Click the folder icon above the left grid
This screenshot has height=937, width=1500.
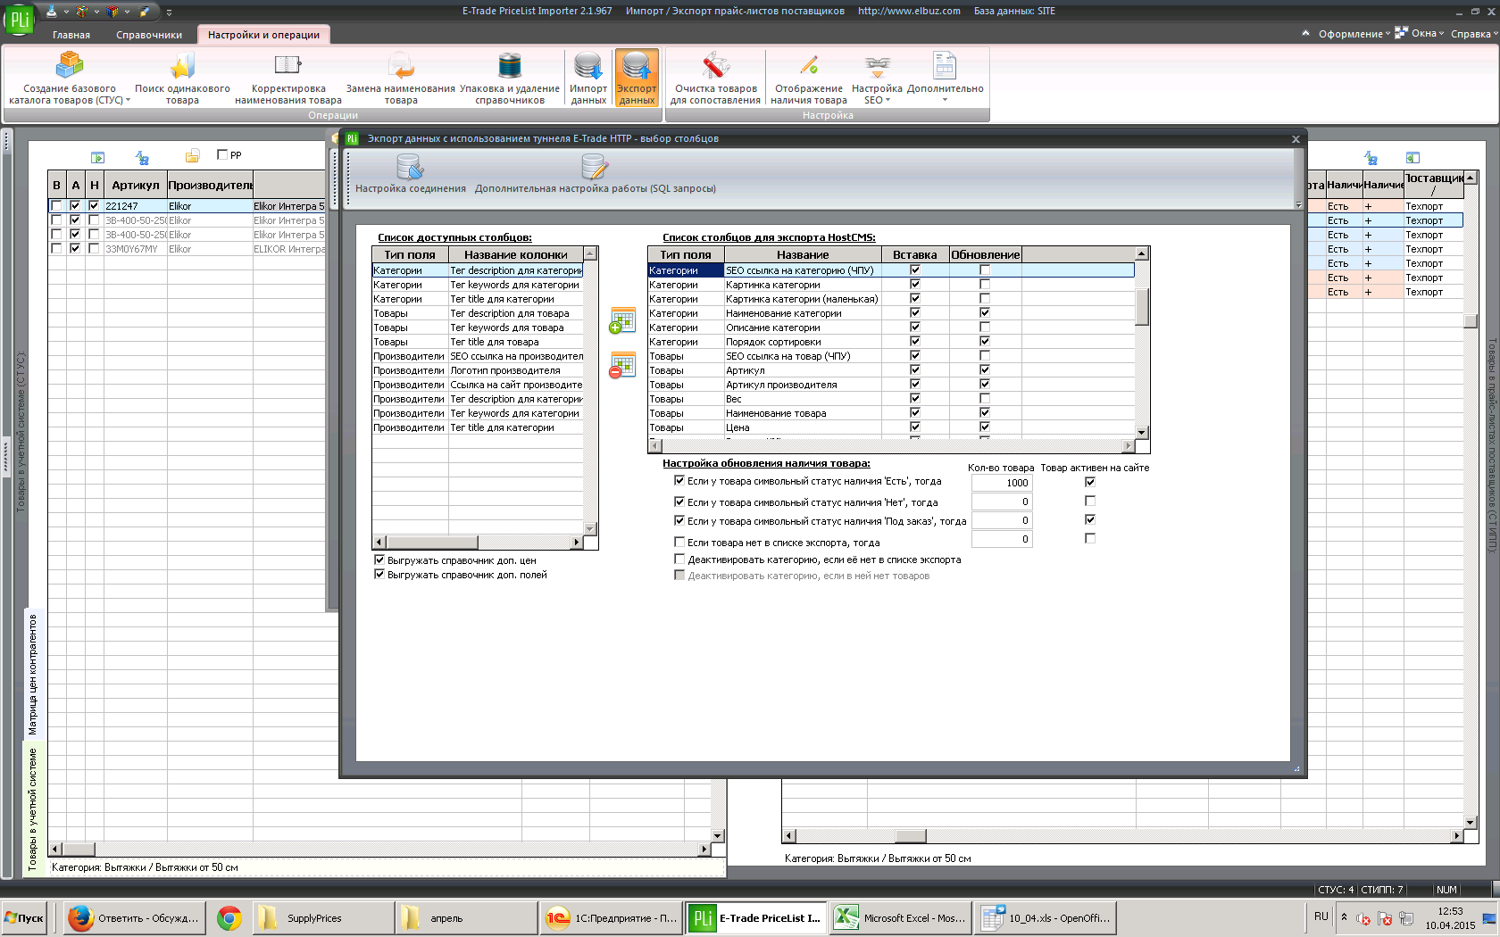coord(192,157)
